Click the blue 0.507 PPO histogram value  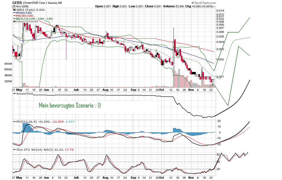[70, 122]
